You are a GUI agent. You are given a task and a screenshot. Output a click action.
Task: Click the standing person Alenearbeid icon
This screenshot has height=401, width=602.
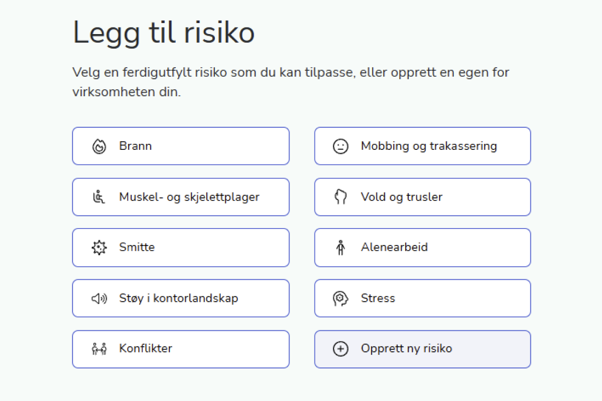click(x=341, y=248)
